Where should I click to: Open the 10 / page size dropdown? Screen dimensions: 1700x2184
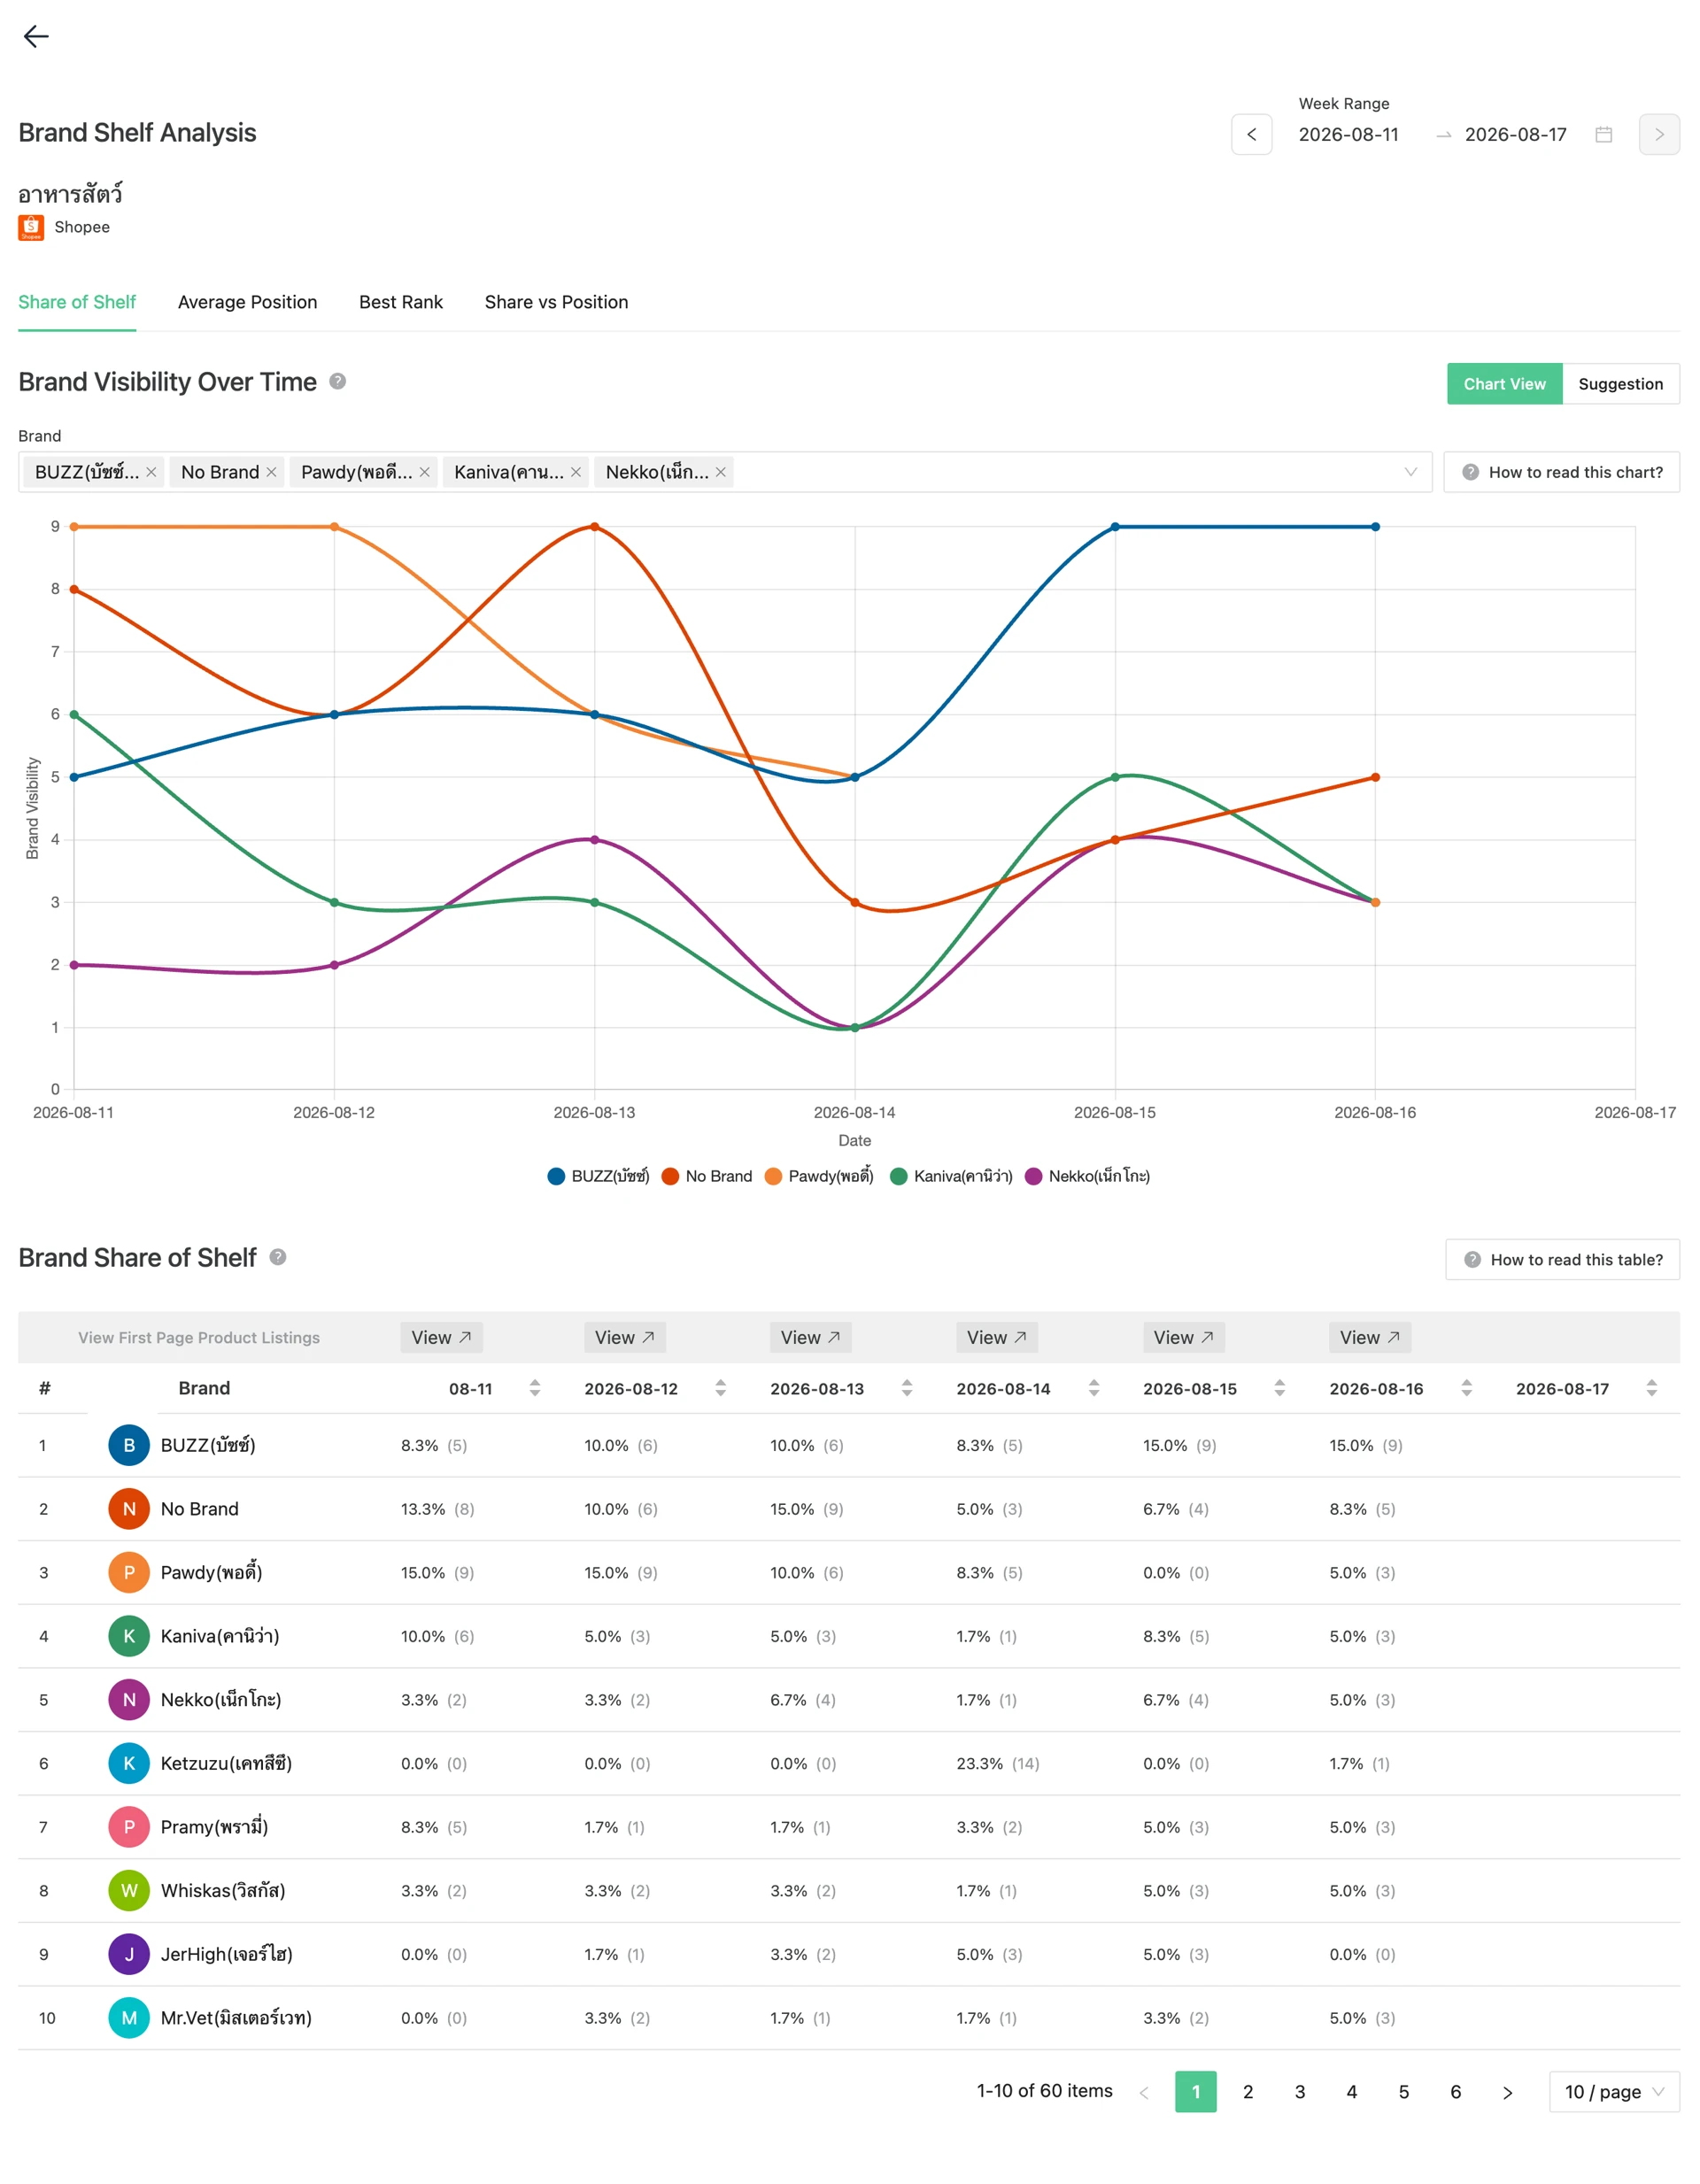1614,2092
